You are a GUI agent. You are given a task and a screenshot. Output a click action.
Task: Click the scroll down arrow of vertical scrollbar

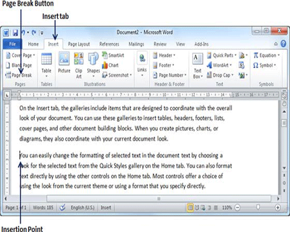(284, 168)
